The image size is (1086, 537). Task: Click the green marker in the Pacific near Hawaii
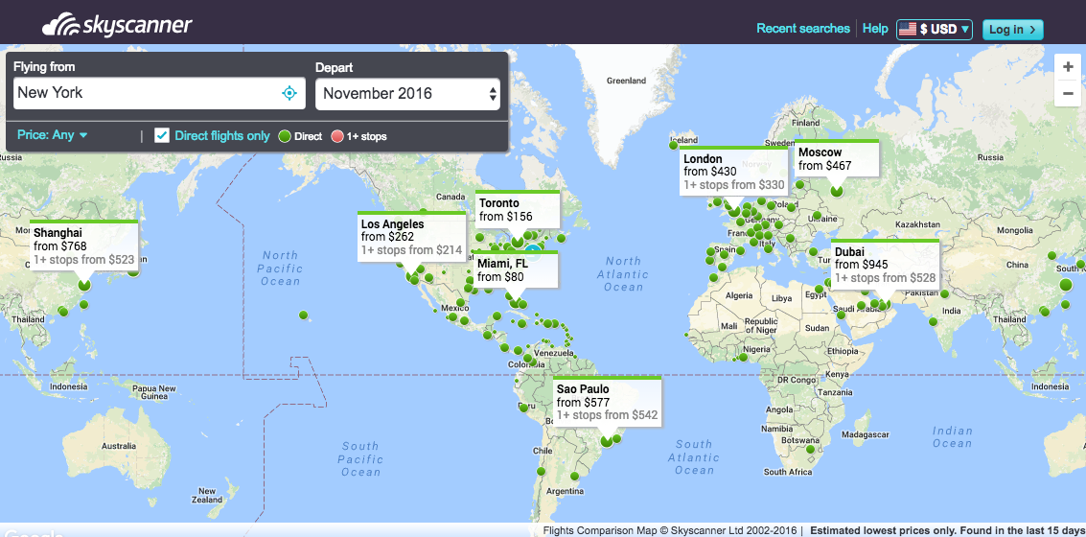(303, 315)
